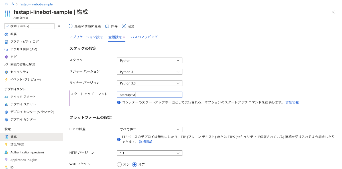
Task: Open マイナー バージョン Python 3.8 dropdown
Action: tap(150, 83)
